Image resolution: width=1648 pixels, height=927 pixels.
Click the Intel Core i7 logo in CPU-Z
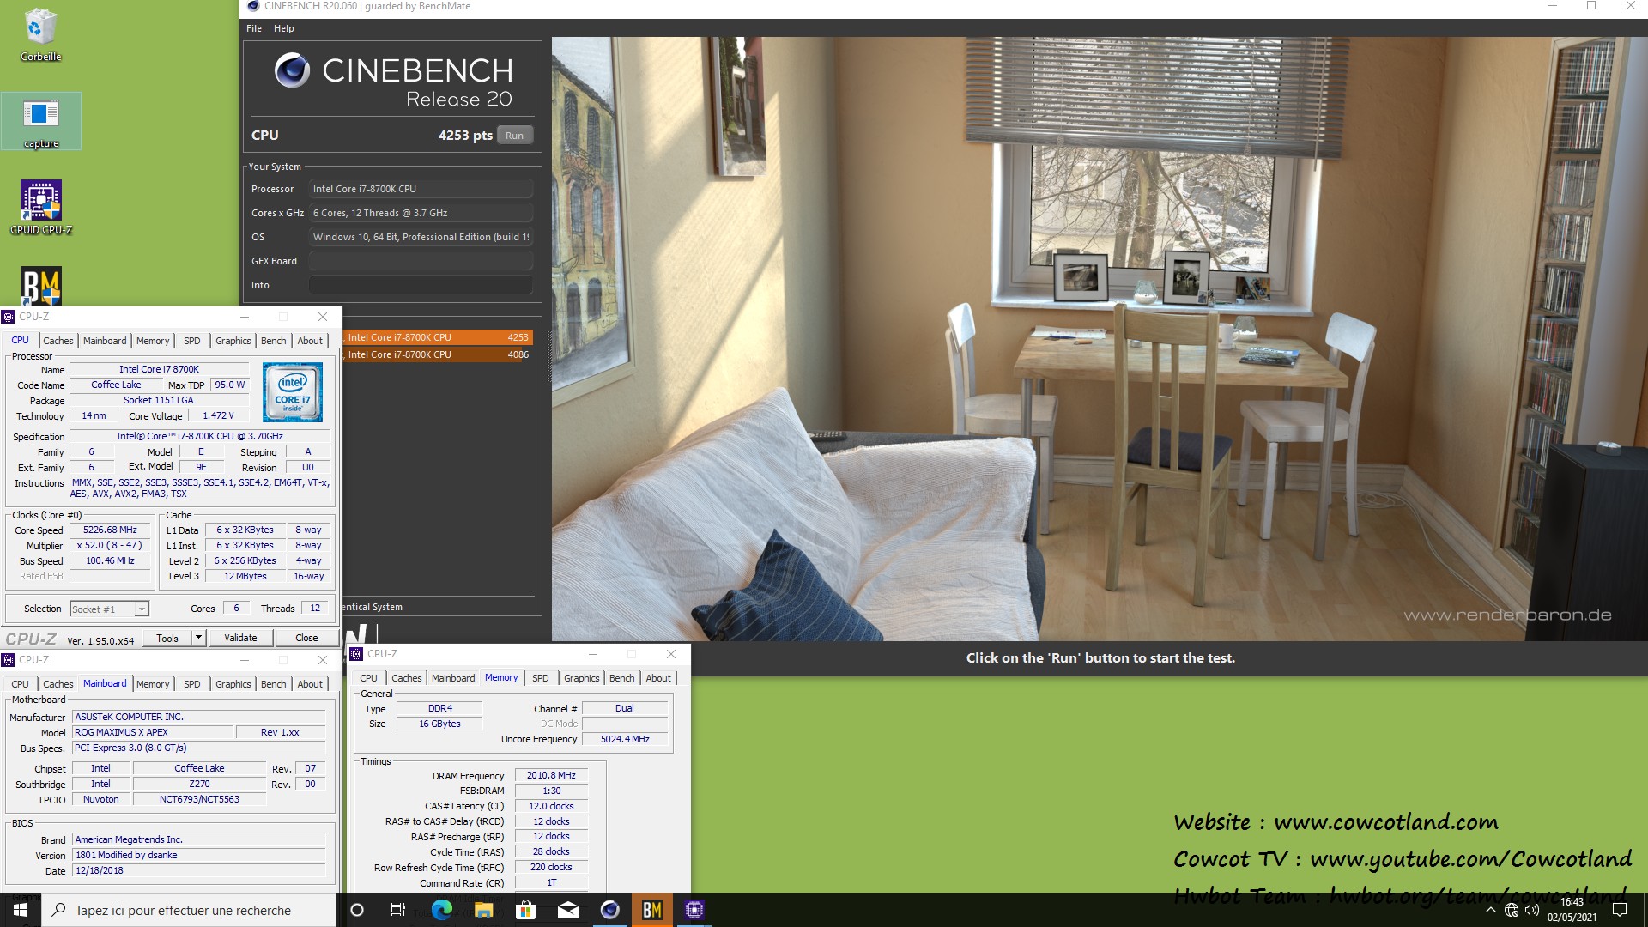click(293, 391)
